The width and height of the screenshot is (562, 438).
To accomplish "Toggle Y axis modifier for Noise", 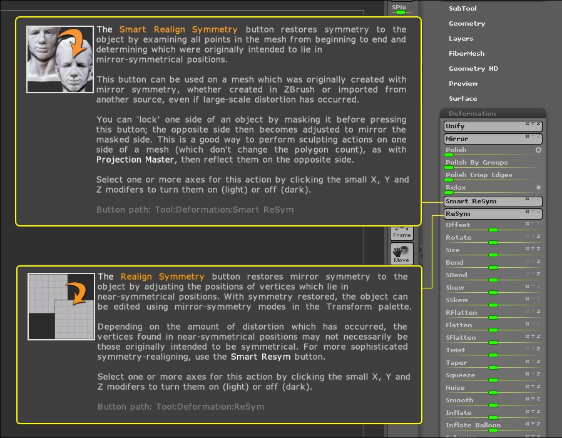I will [x=533, y=387].
